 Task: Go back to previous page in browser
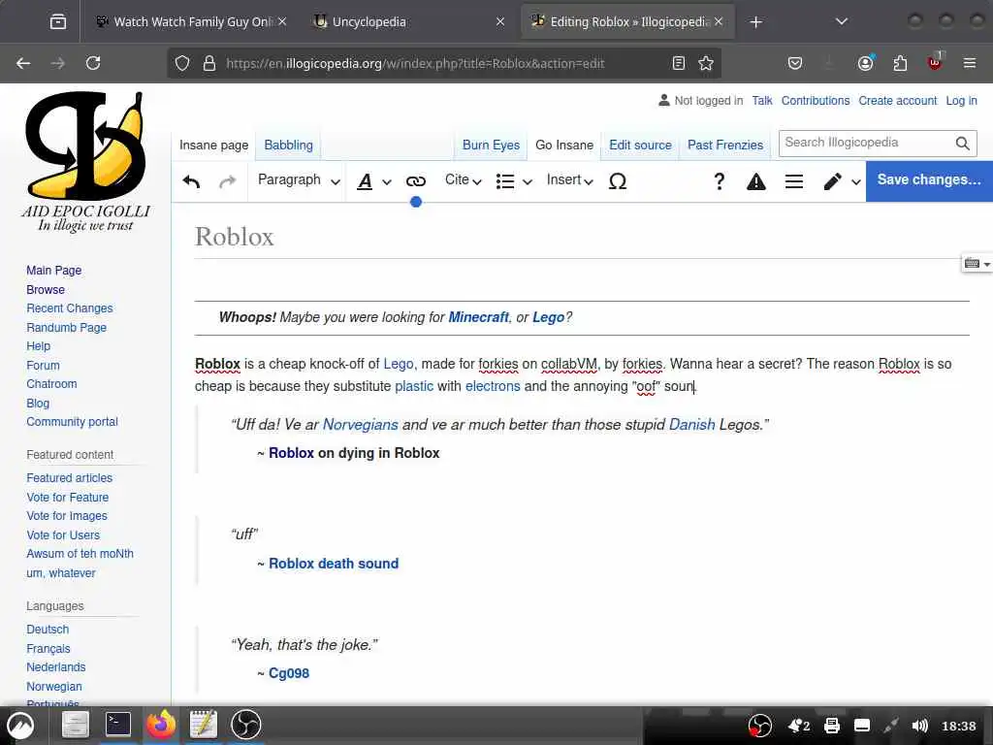point(23,63)
